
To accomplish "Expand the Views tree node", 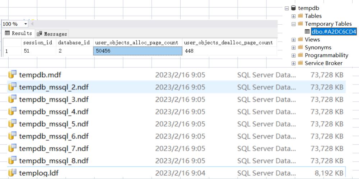I will pyautogui.click(x=294, y=40).
